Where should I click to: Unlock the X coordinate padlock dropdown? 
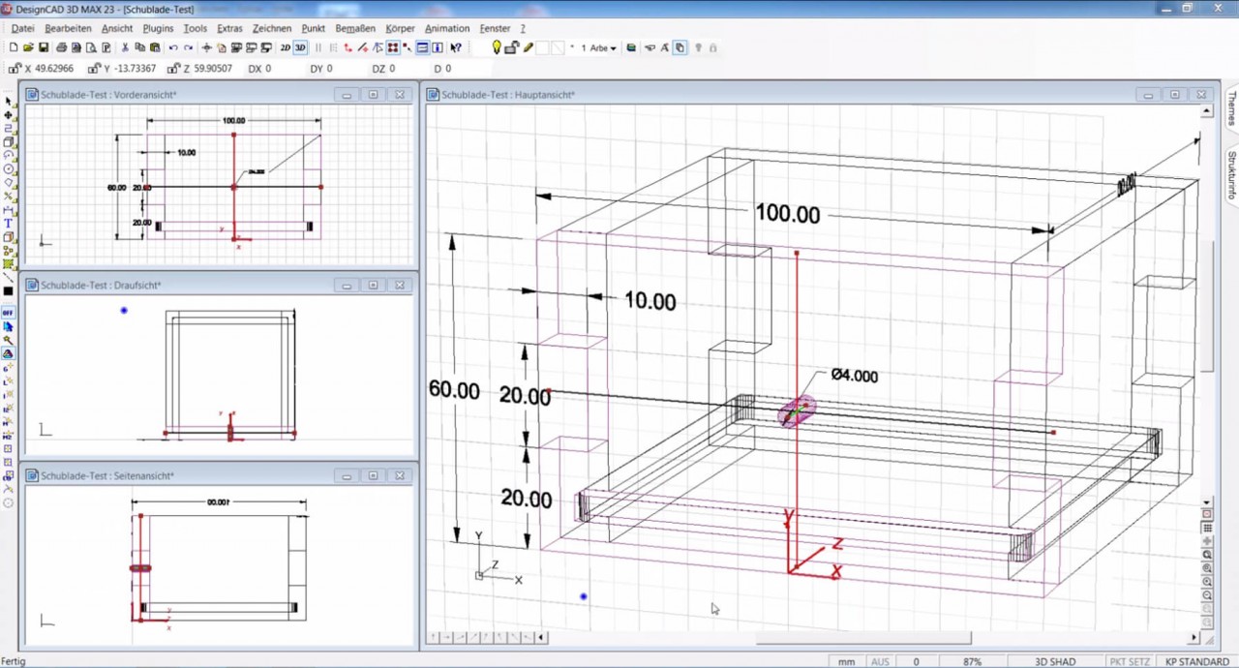(x=15, y=68)
